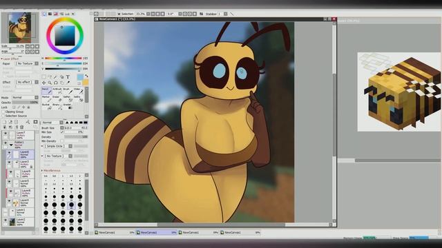Viewport: 442px width, 248px height.
Task: Switch to the first NewCanvas1 tab
Action: click(115, 233)
